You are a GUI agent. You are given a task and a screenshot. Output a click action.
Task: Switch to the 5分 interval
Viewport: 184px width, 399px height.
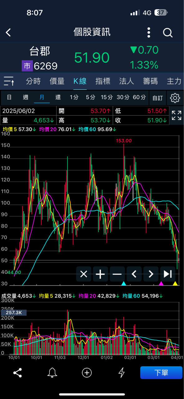(90, 98)
